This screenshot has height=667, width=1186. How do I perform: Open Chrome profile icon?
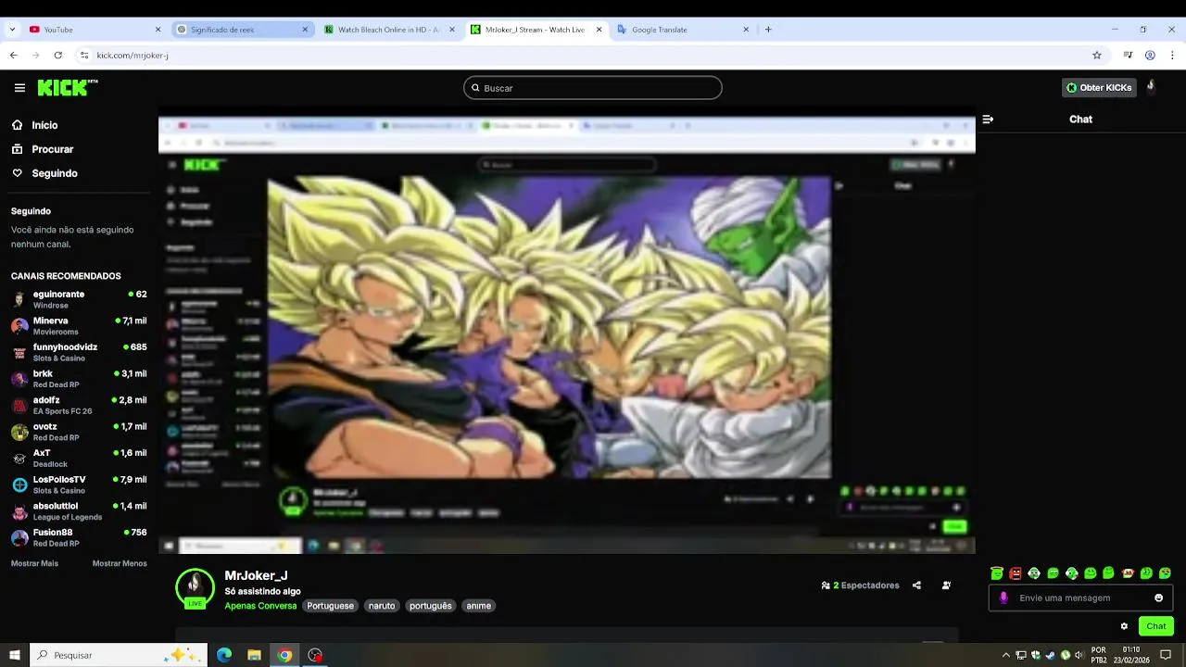[1150, 55]
